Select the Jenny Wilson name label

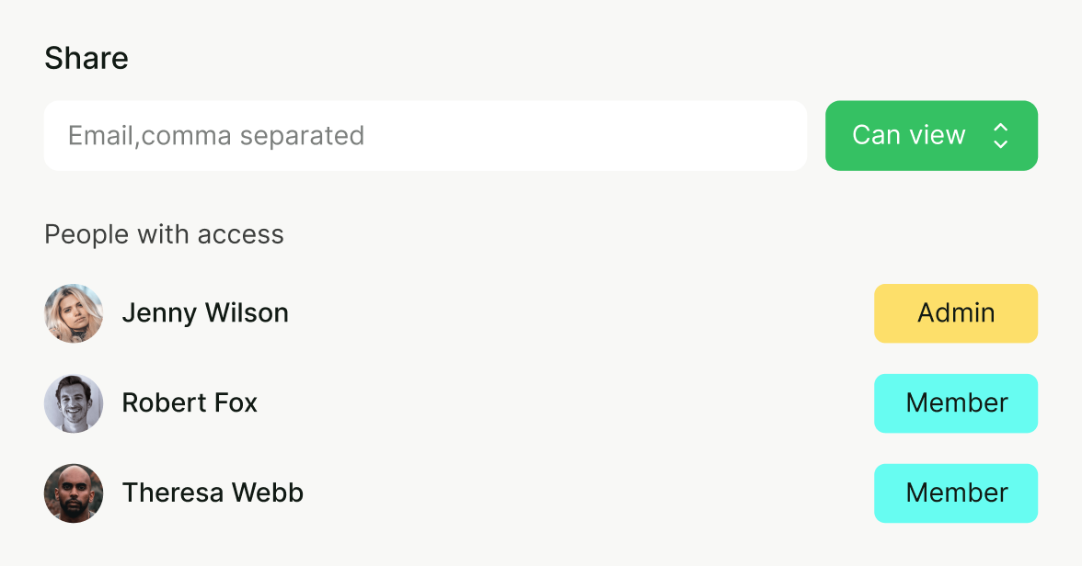click(x=205, y=313)
